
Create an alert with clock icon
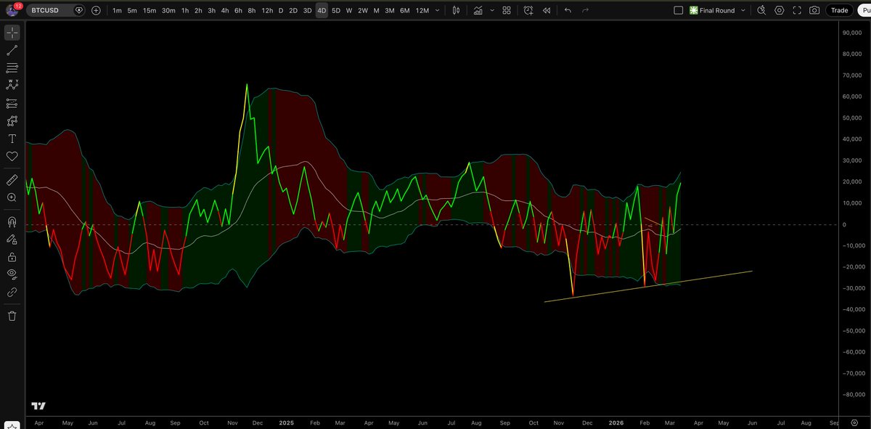528,10
